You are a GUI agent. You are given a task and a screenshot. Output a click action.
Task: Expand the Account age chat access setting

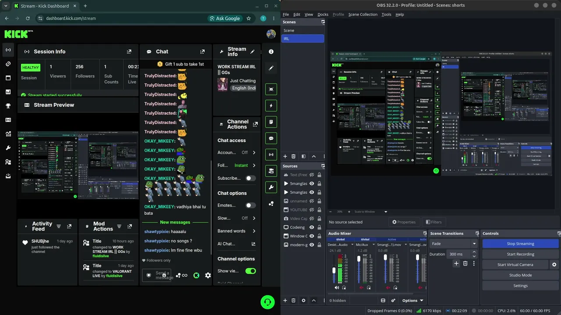254,153
